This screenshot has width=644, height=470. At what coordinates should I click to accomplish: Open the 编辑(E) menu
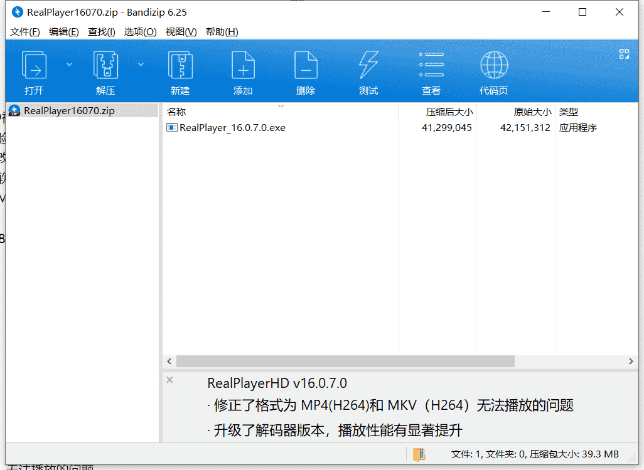point(63,32)
